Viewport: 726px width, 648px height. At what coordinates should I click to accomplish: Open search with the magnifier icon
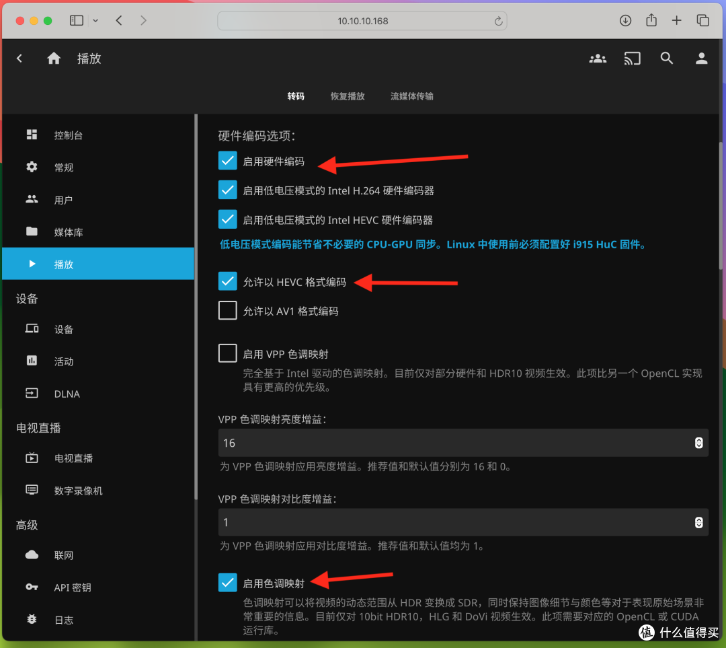click(x=667, y=59)
